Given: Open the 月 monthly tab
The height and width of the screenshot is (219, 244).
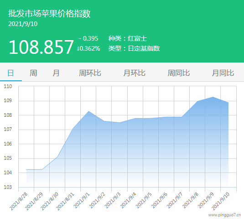Looking at the screenshot, I should click(56, 73).
